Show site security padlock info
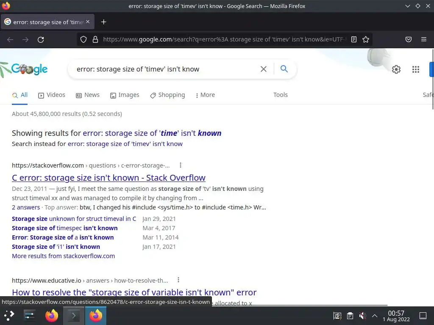Viewport: 434px width, 325px height. click(x=95, y=39)
